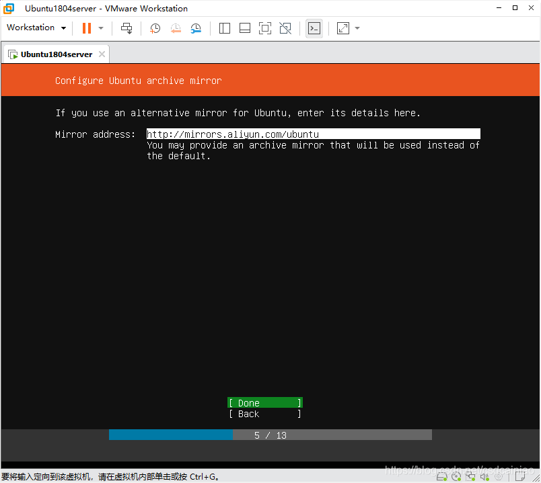This screenshot has width=541, height=483.
Task: Enter full screen mode
Action: click(x=265, y=28)
